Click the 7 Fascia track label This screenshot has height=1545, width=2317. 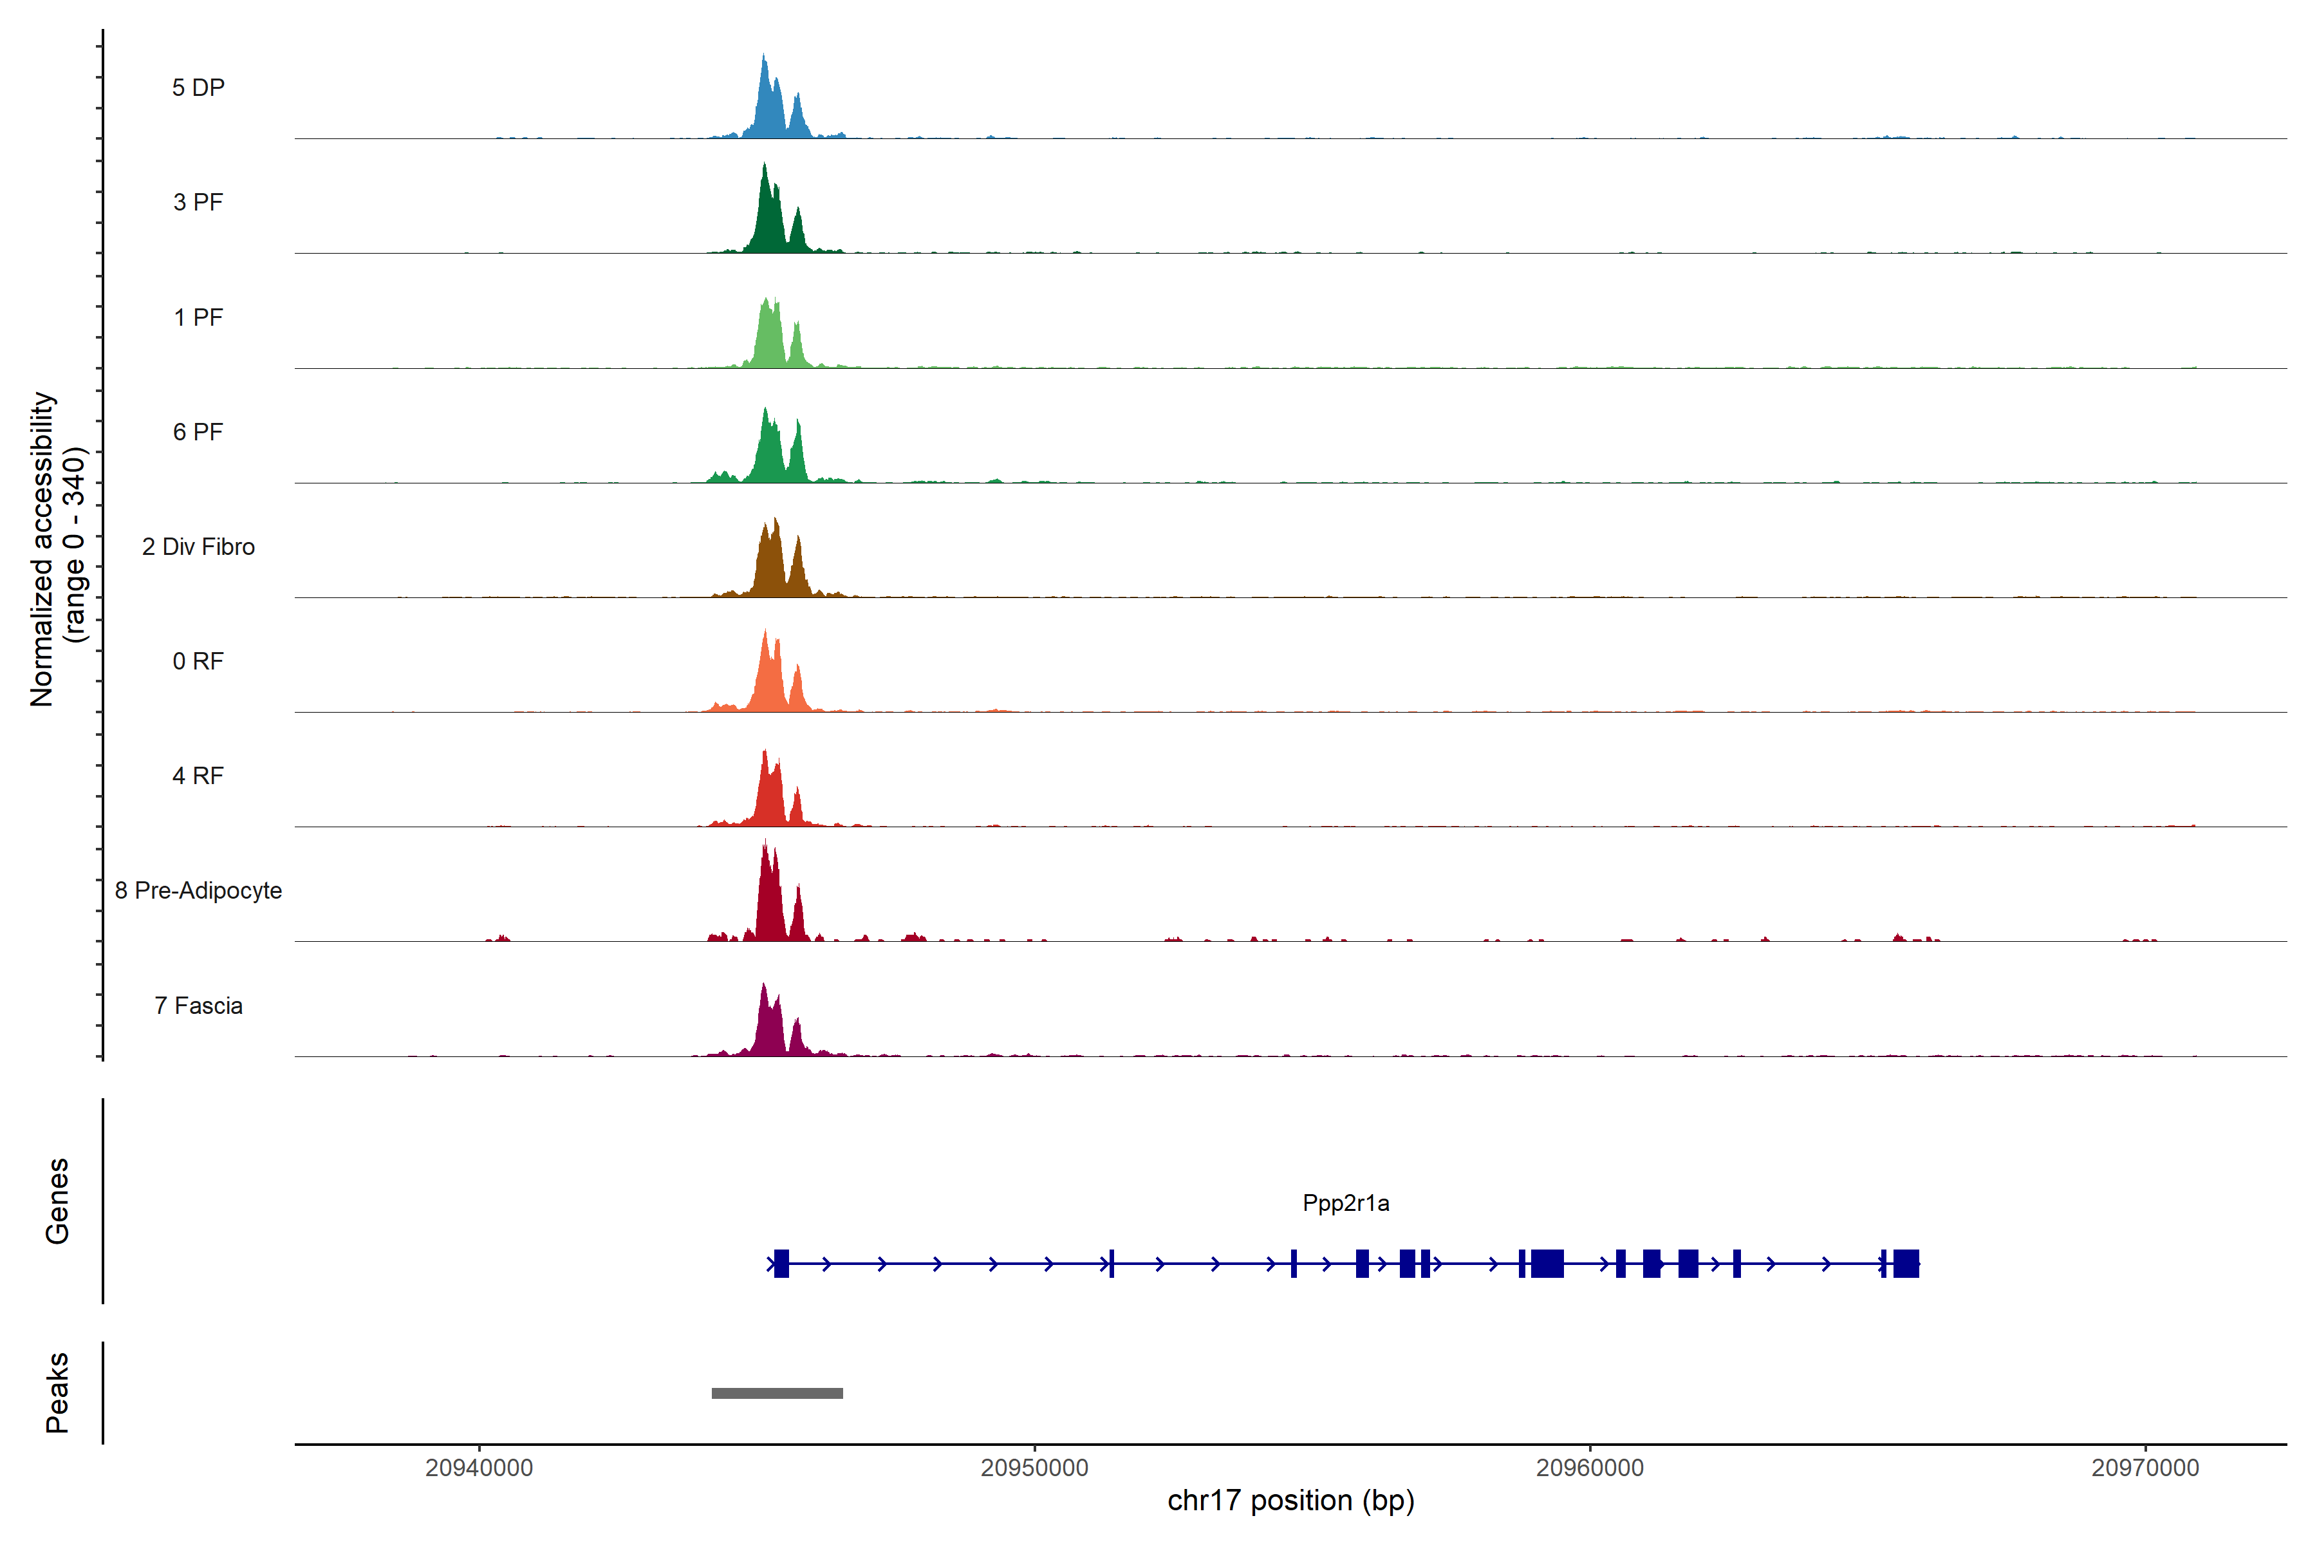click(198, 1005)
